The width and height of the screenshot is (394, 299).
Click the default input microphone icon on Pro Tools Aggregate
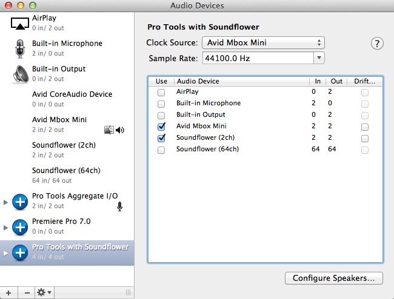point(120,206)
